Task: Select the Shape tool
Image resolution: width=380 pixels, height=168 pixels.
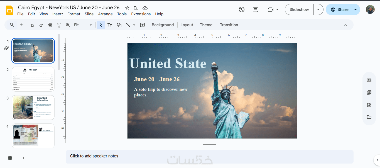Action: click(x=119, y=25)
